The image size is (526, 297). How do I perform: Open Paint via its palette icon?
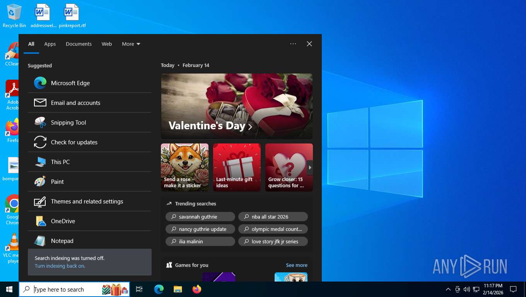[x=40, y=182]
